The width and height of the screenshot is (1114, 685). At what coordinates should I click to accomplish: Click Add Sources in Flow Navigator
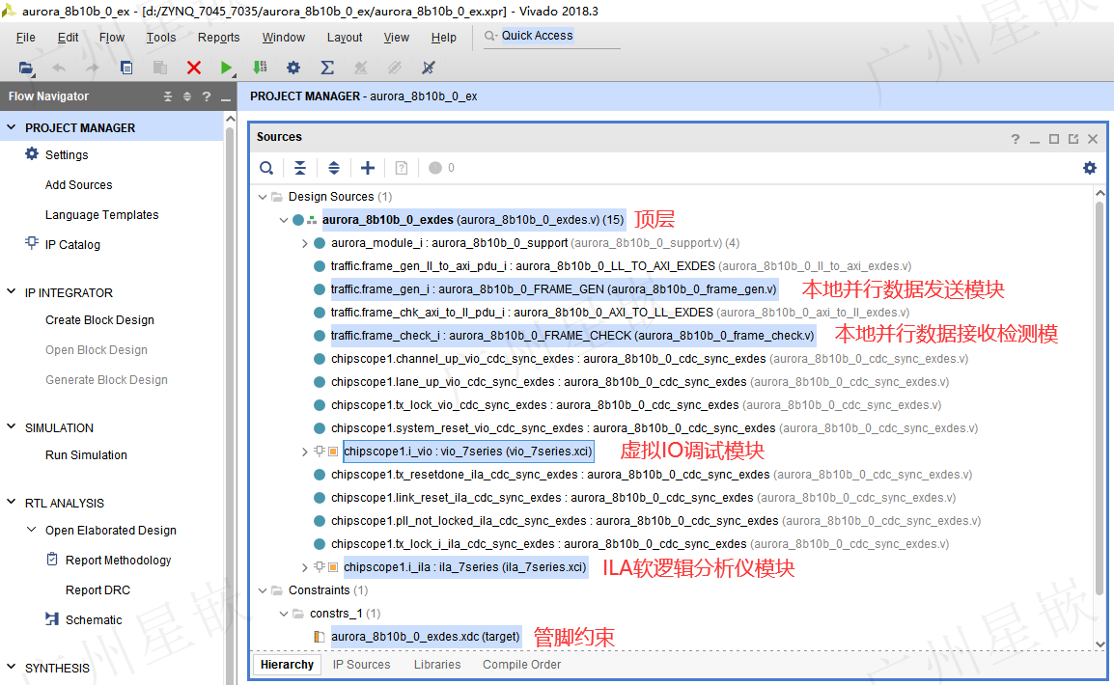(79, 184)
